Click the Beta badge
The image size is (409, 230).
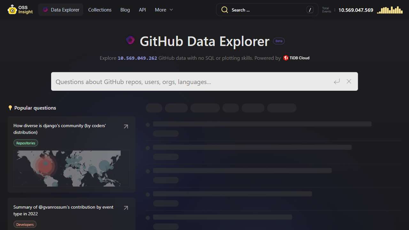point(279,41)
